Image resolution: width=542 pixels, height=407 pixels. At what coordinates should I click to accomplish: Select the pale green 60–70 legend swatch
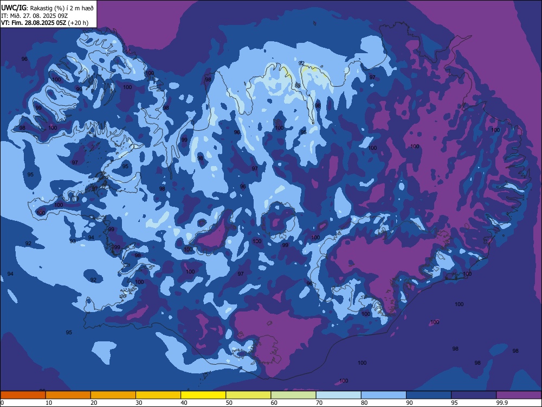tap(293, 395)
